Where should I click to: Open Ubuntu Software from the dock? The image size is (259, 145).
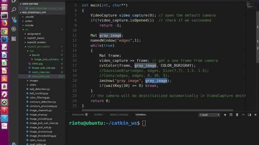click(4, 79)
